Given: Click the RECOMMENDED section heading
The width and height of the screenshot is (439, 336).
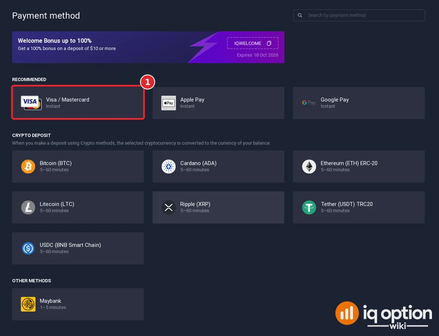Looking at the screenshot, I should click(29, 80).
